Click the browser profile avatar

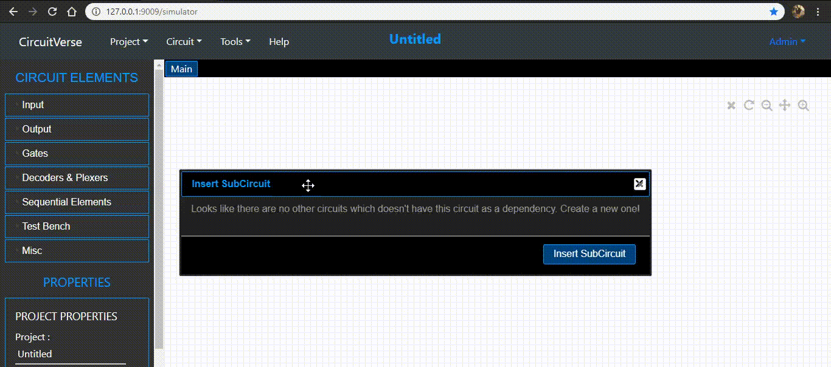798,11
